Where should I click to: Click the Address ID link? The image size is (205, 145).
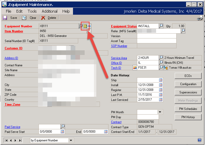coord(11,58)
